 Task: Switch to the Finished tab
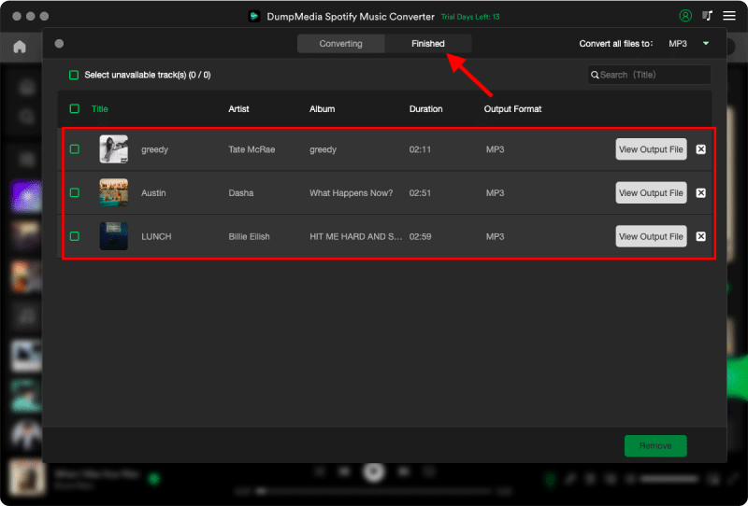click(x=428, y=43)
